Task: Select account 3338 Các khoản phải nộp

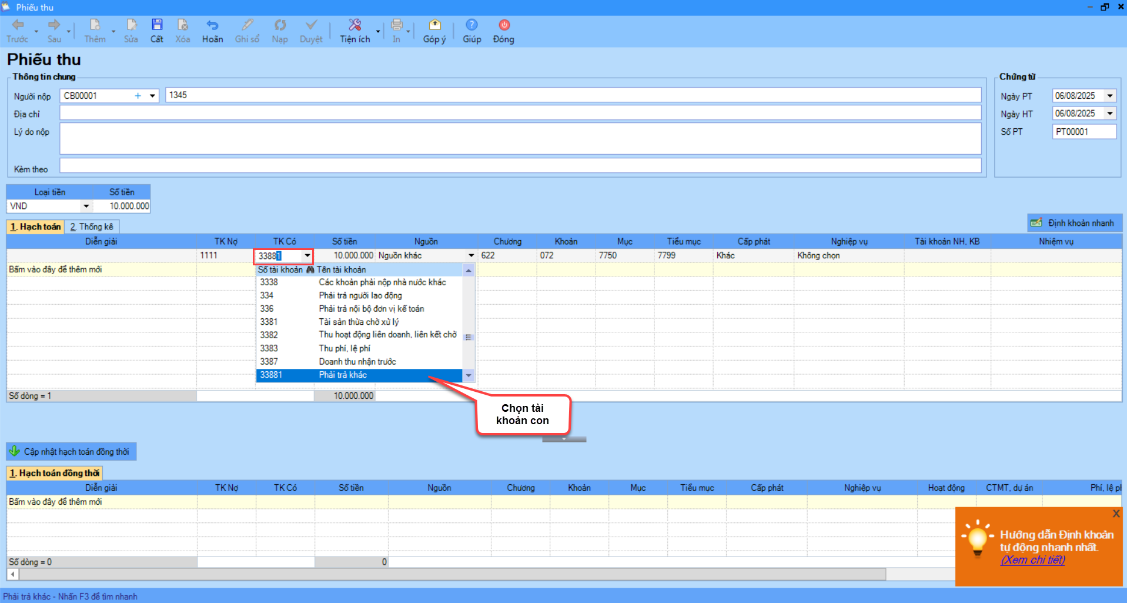Action: (x=359, y=282)
